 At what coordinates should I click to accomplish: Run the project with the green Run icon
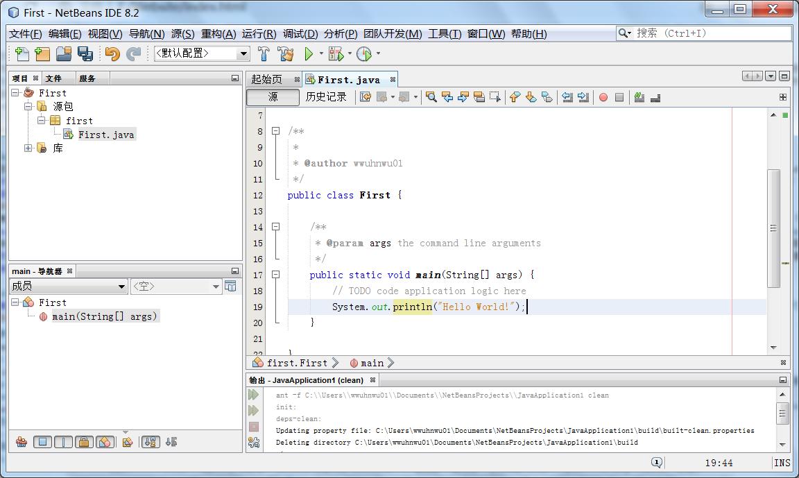308,53
